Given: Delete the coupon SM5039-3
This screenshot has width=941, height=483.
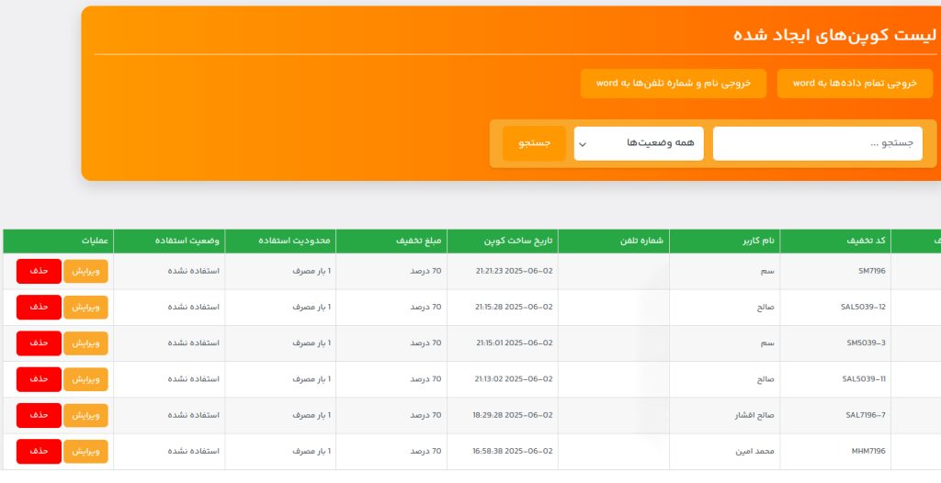Looking at the screenshot, I should (39, 343).
